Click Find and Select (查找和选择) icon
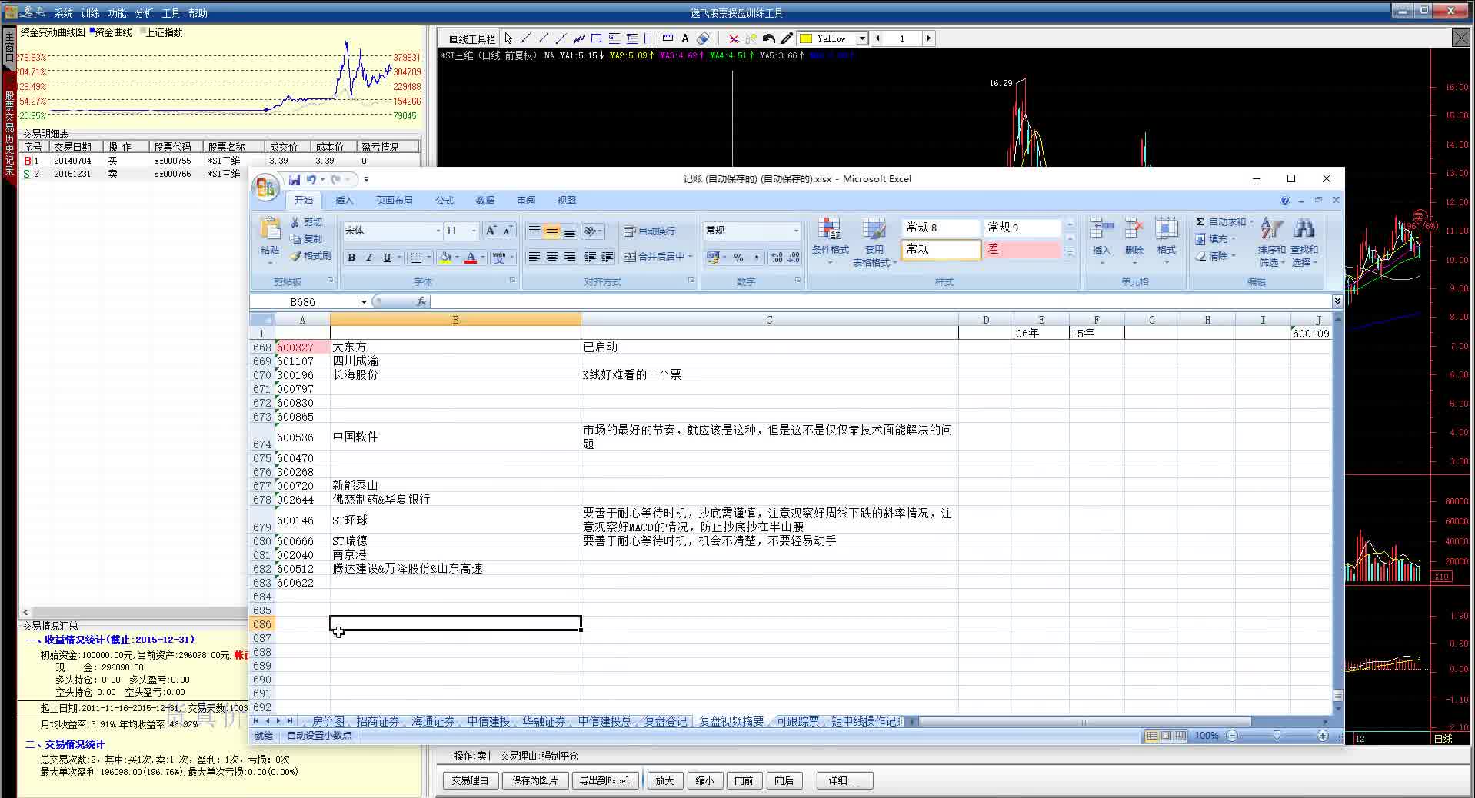1475x798 pixels. tap(1304, 241)
